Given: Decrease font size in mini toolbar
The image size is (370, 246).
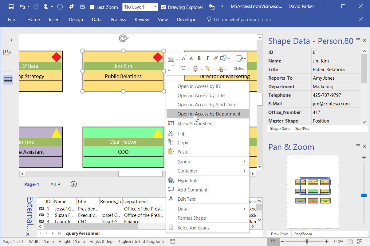Looking at the screenshot, I should click(191, 58).
